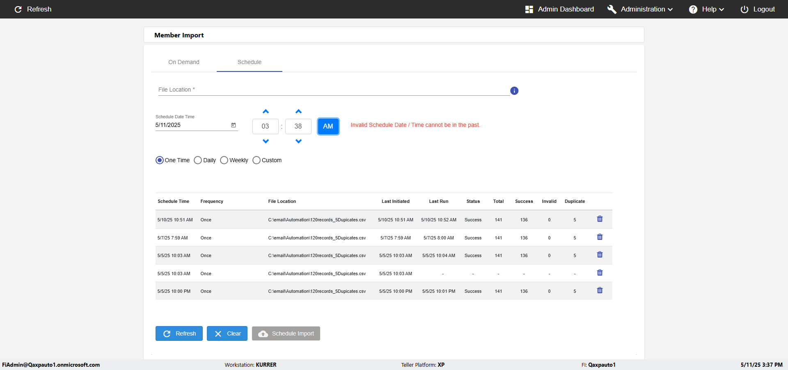This screenshot has height=370, width=788.
Task: Expand the Administration dropdown menu
Action: (x=640, y=9)
